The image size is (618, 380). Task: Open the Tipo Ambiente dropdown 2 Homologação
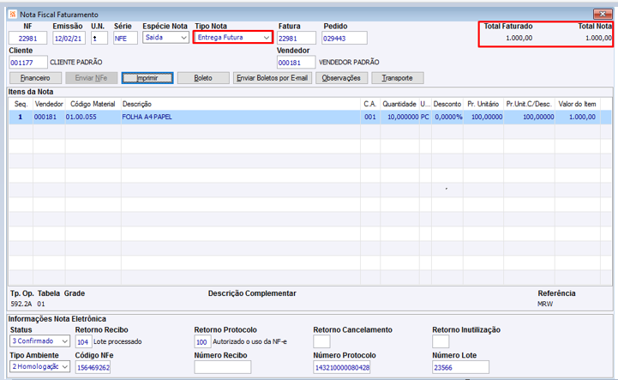(x=39, y=366)
